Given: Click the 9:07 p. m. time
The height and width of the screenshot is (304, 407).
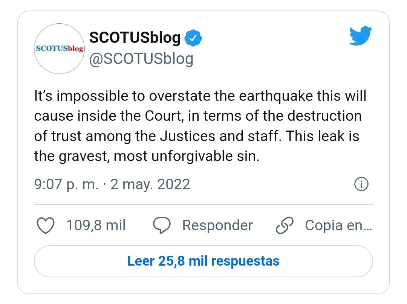Looking at the screenshot, I should click(x=66, y=184).
